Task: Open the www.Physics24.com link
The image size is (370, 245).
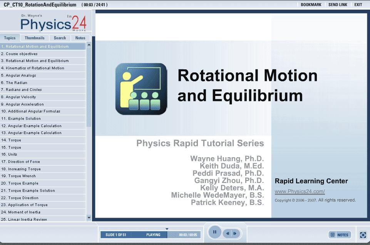Action: pyautogui.click(x=300, y=191)
